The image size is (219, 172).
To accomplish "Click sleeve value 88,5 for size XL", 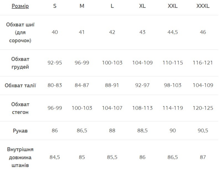I will [x=142, y=131].
